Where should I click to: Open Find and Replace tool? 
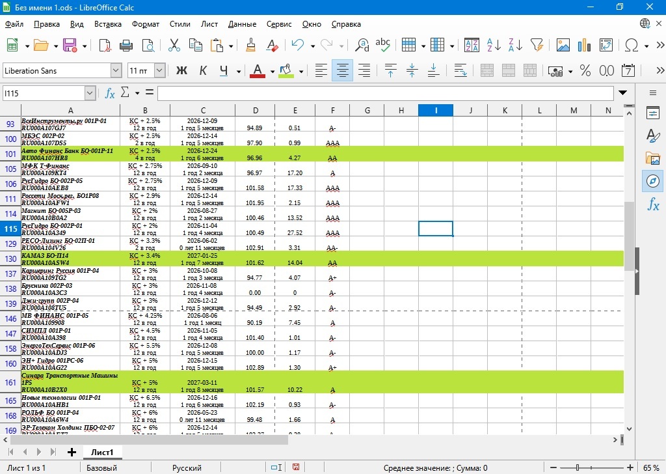tap(362, 45)
